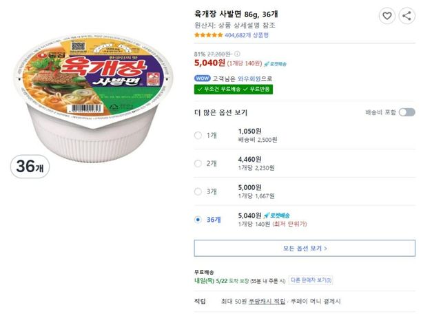This screenshot has width=441, height=314.
Task: Choose the 3개 radio option
Action: (198, 191)
